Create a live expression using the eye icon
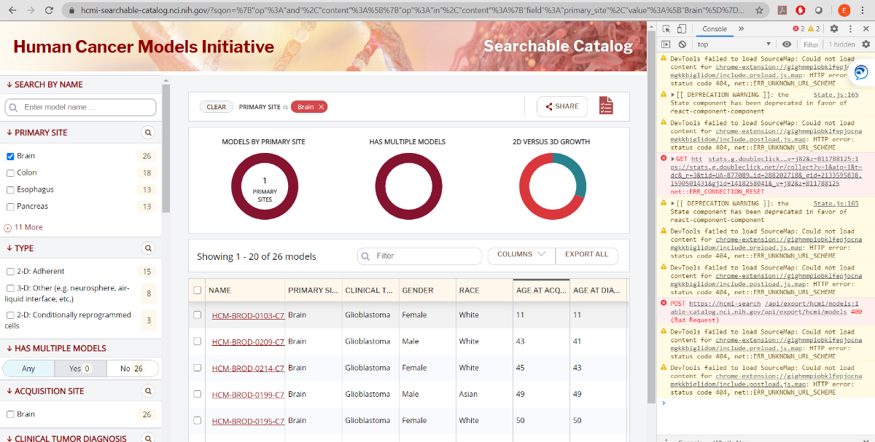The width and height of the screenshot is (875, 442). click(x=787, y=44)
